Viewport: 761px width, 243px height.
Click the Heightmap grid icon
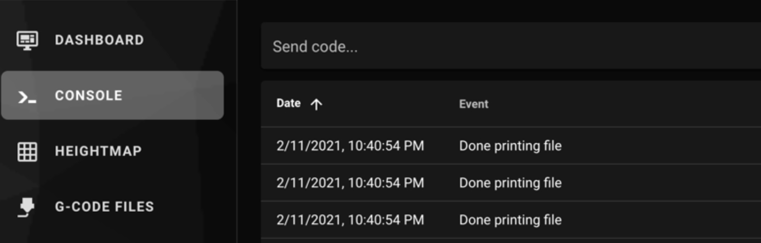[27, 152]
